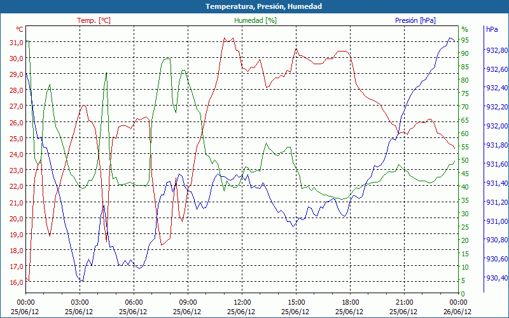Click the 931,20 pressure axis value

497,202
